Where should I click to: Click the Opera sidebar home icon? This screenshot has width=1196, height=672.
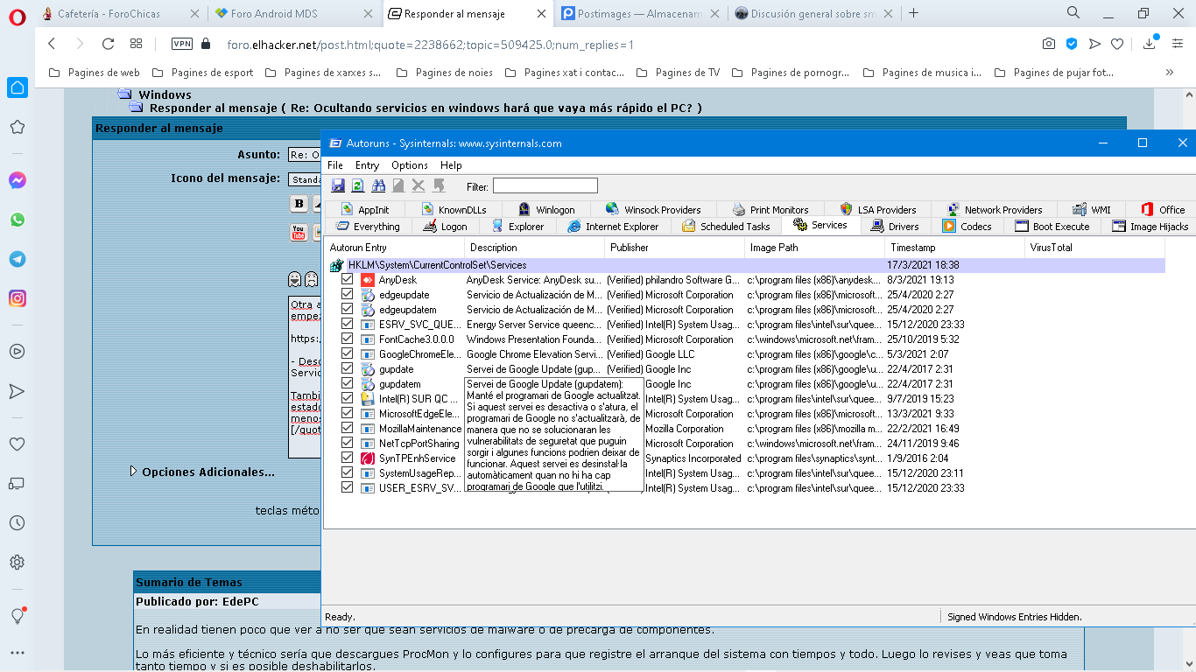pos(17,87)
